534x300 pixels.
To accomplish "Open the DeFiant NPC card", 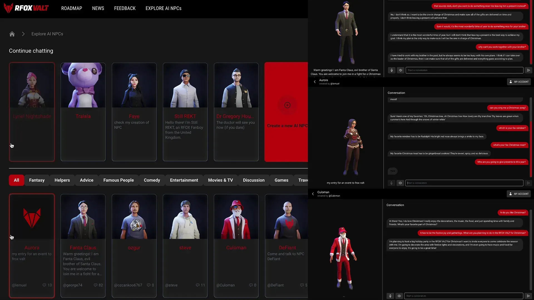I will pos(286,246).
